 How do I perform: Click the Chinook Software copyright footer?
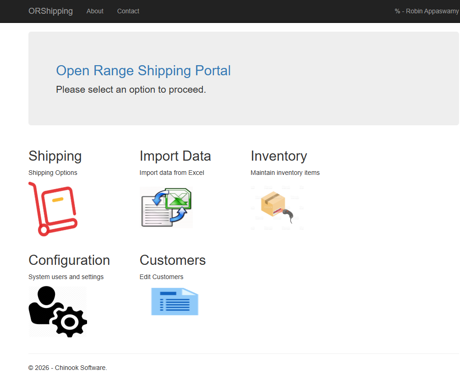coord(68,368)
